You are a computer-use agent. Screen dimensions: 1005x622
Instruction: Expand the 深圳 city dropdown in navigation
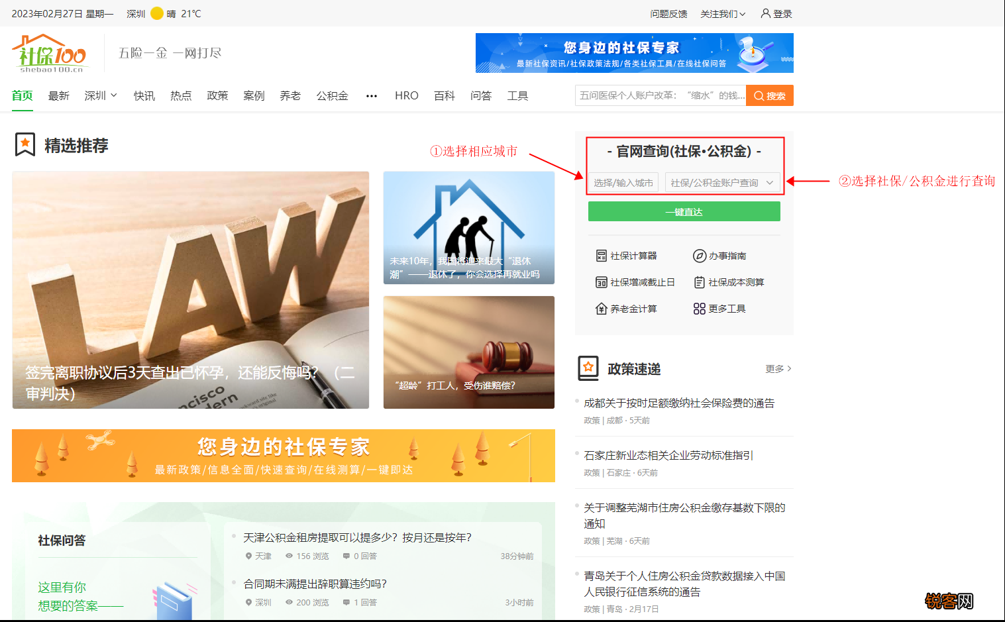coord(99,95)
